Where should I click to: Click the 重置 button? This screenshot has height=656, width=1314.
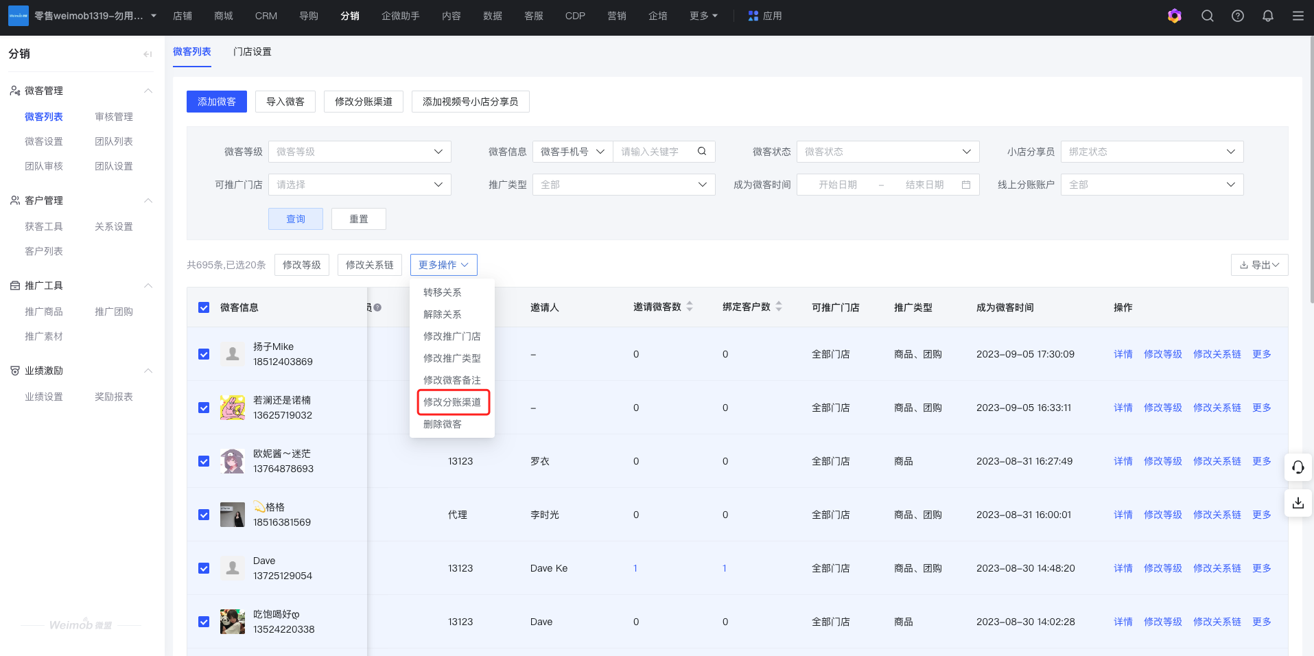coord(359,219)
